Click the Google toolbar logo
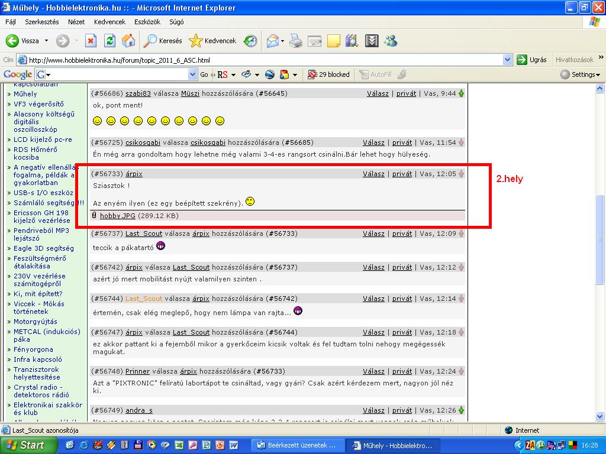The height and width of the screenshot is (454, 606). click(x=17, y=74)
